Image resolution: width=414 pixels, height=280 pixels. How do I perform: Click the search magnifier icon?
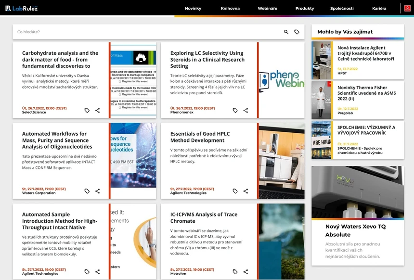286,32
